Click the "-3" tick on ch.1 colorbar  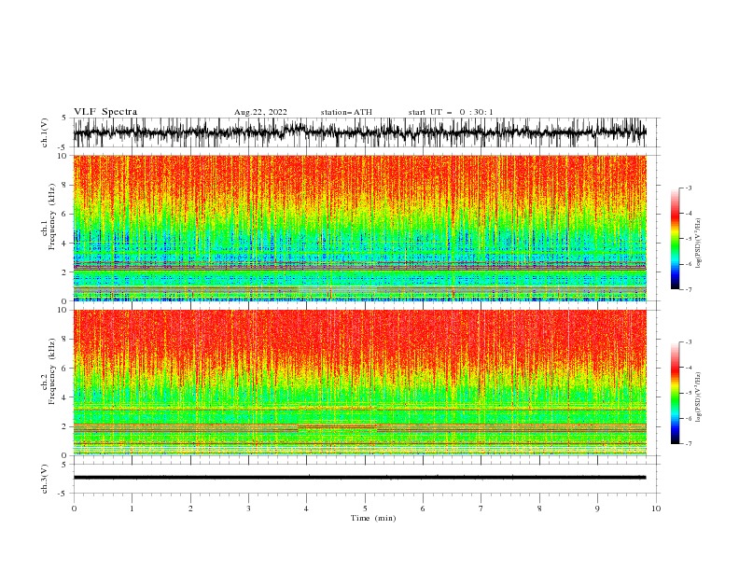[688, 188]
